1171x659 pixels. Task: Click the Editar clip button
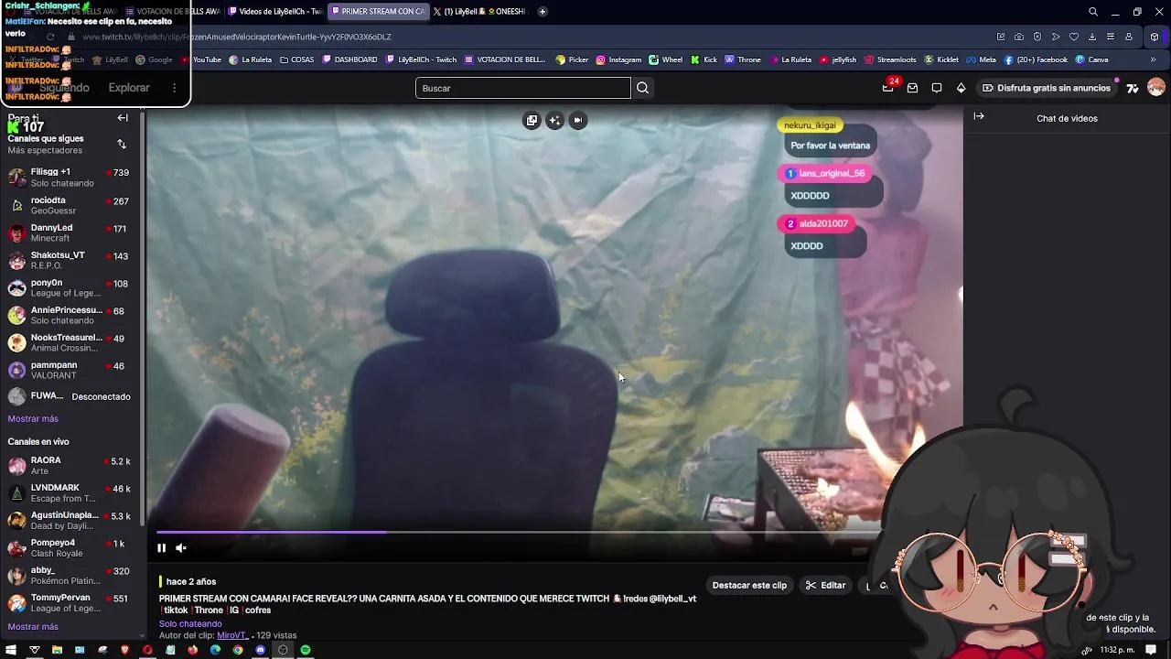[x=825, y=585]
